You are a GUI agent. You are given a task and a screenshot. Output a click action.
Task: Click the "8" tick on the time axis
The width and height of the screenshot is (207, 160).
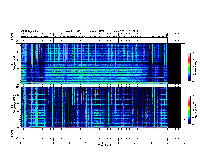pyautogui.click(x=151, y=143)
